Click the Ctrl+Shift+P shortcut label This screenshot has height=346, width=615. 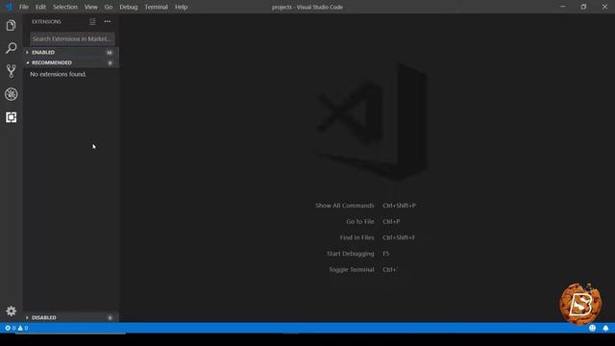click(x=400, y=206)
